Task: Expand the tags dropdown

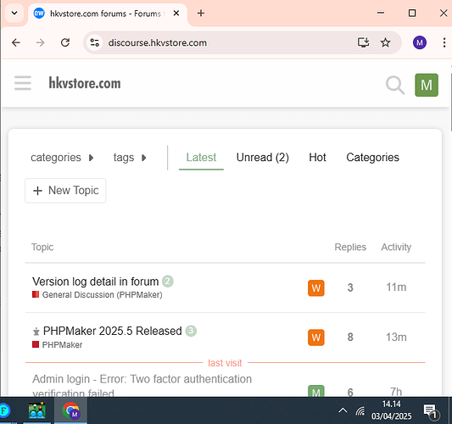Action: 130,158
